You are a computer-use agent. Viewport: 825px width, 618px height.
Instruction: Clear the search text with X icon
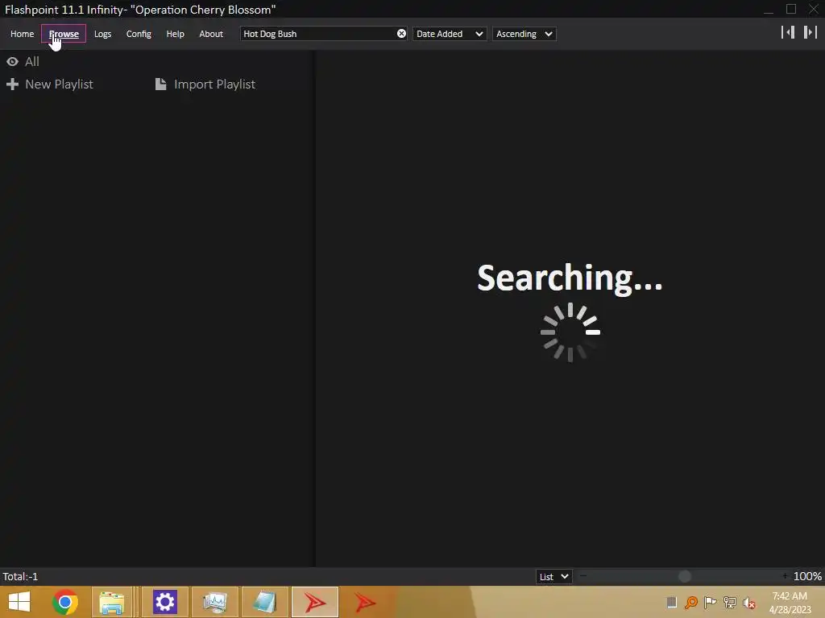401,34
